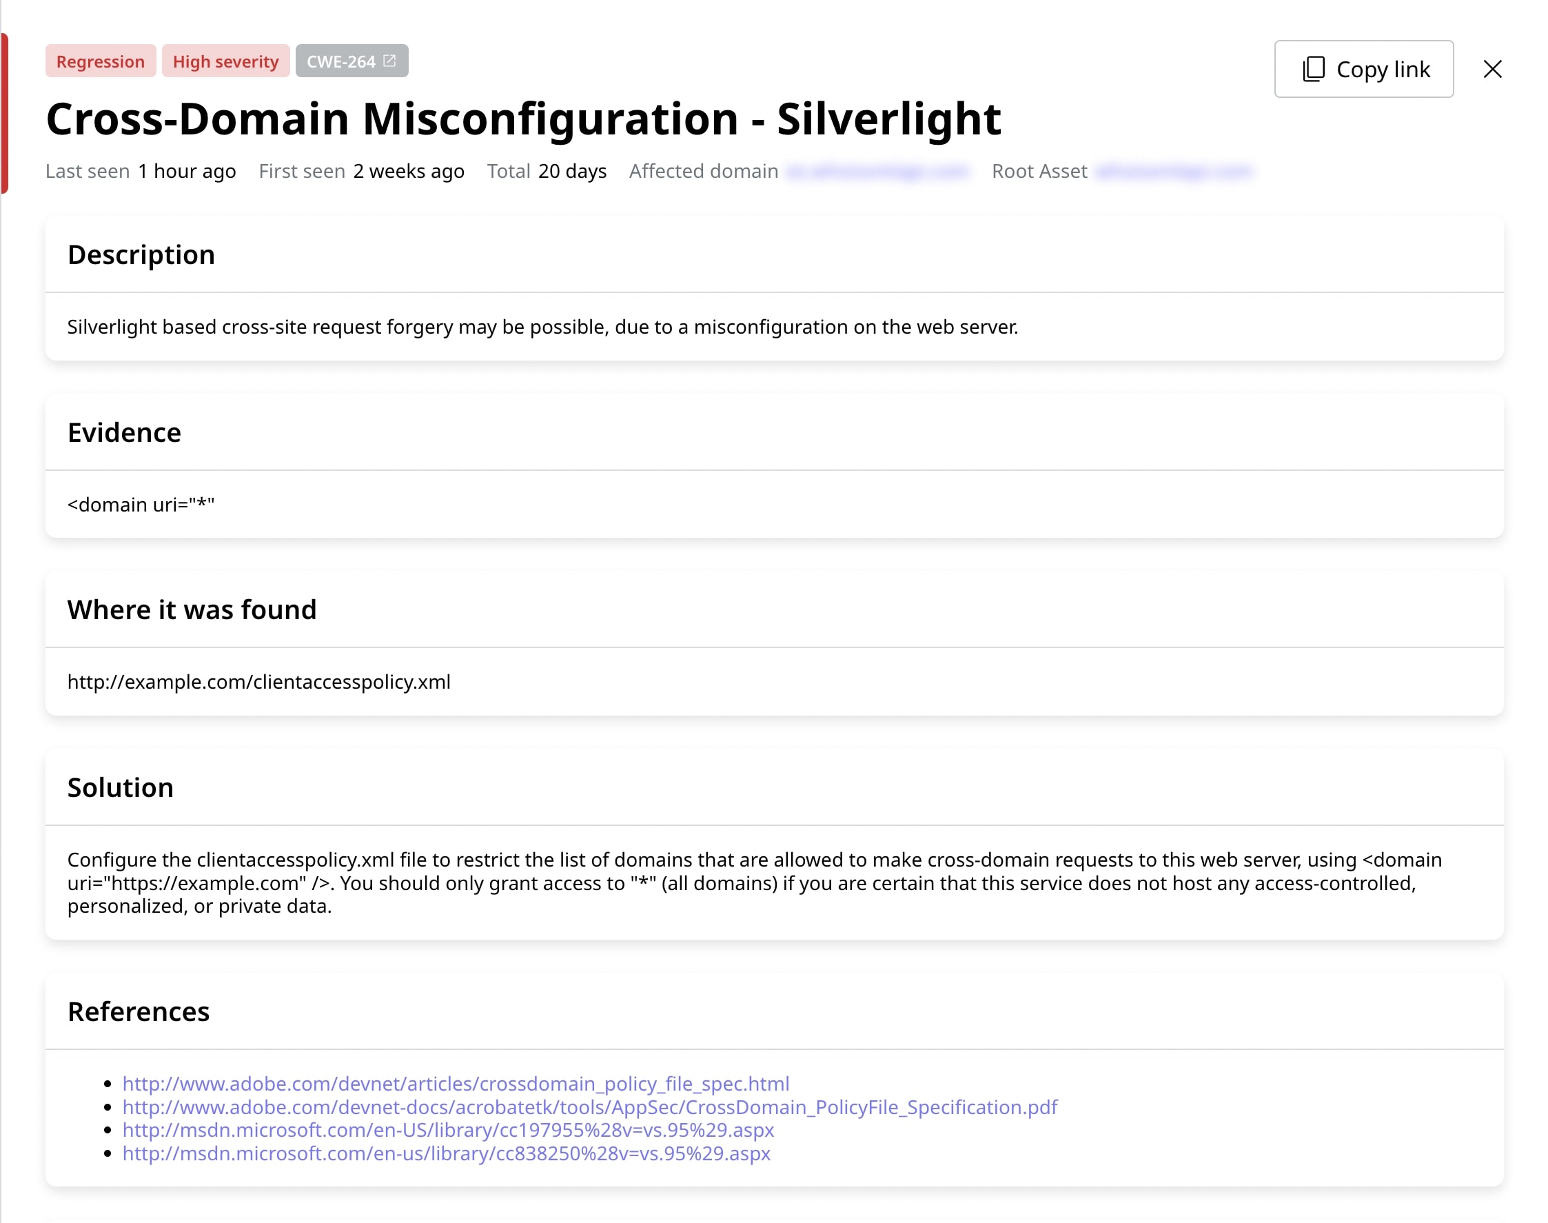Open the MSDN cc838250 reference link
Image resolution: width=1548 pixels, height=1223 pixels.
[x=446, y=1153]
